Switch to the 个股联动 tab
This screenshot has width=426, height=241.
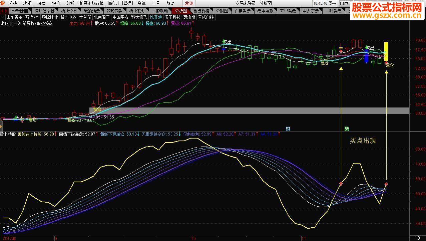(x=160, y=11)
